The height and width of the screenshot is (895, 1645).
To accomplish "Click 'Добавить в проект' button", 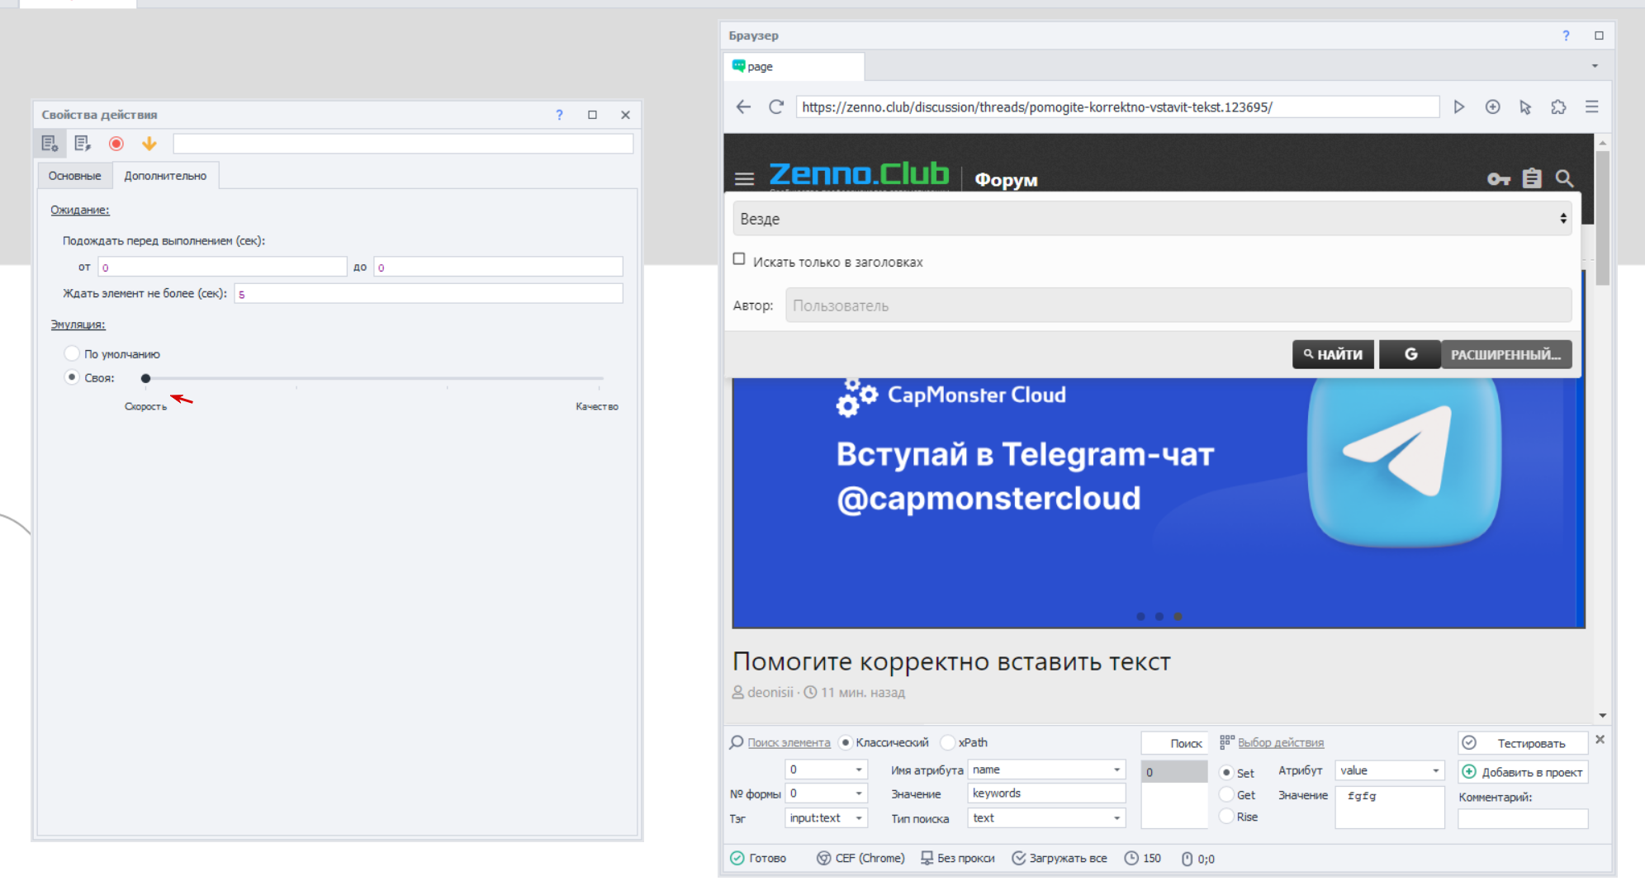I will 1523,772.
